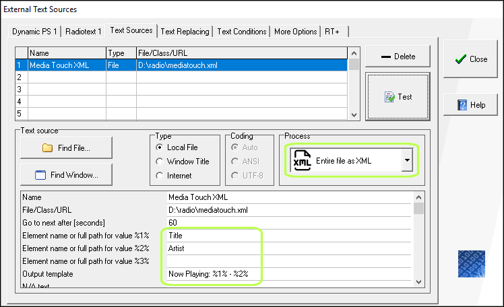This screenshot has height=307, width=504.
Task: Click source list scrollbar down arrow
Action: 354,114
